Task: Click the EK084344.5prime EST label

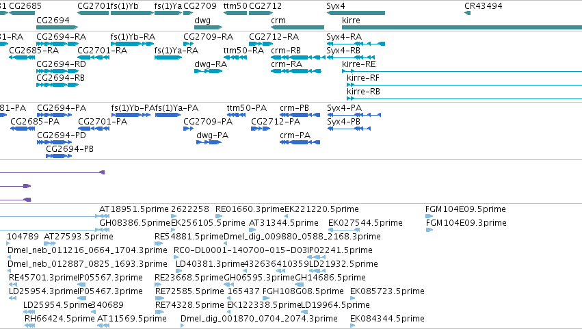Action: [387, 319]
